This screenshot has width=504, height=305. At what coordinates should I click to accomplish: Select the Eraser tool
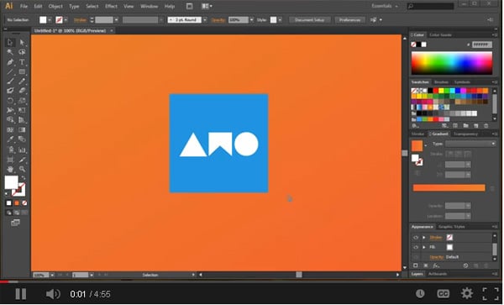[22, 91]
